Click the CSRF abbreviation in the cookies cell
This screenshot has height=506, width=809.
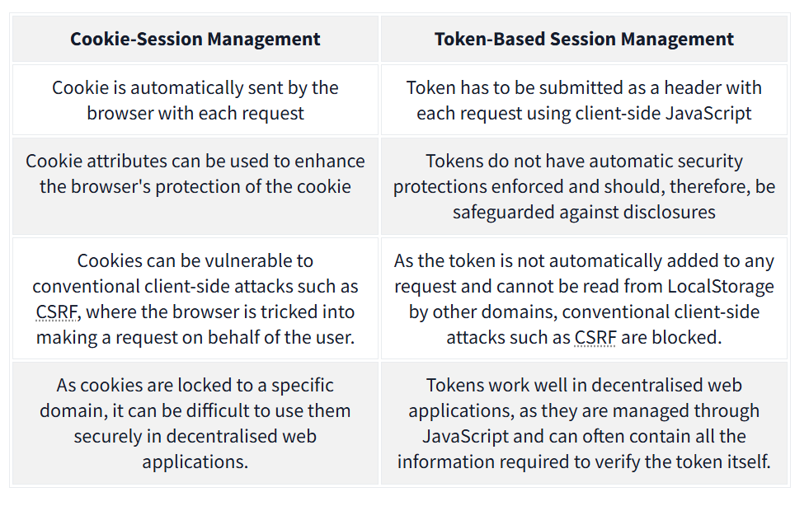pos(56,312)
